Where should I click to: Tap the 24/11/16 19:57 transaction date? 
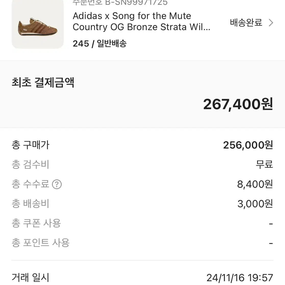240,278
